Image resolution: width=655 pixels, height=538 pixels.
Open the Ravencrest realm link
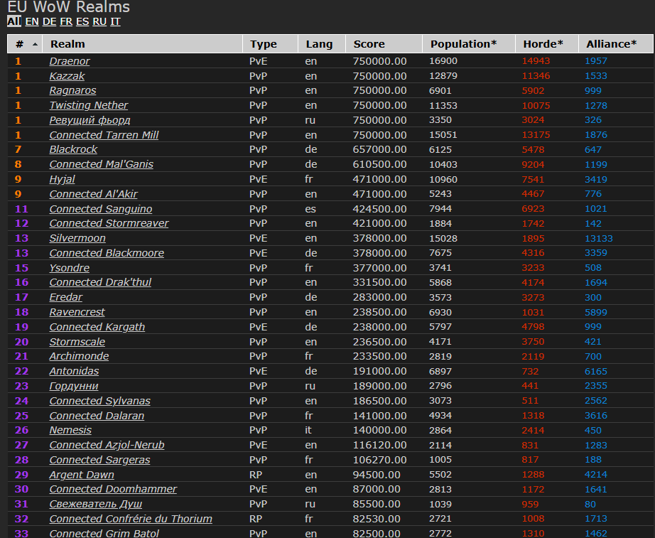pos(77,312)
